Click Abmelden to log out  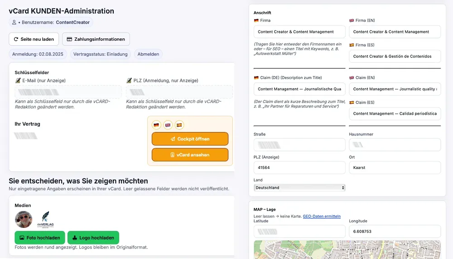148,54
